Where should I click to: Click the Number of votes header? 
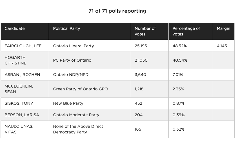tap(145, 31)
